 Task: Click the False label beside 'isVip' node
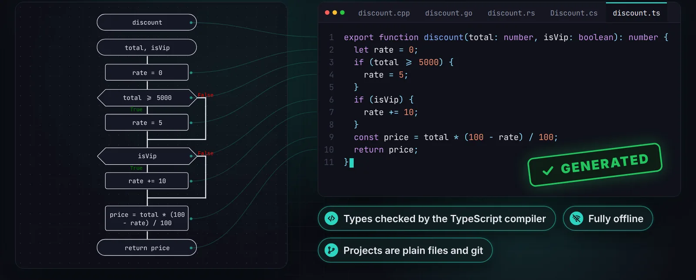tap(205, 153)
